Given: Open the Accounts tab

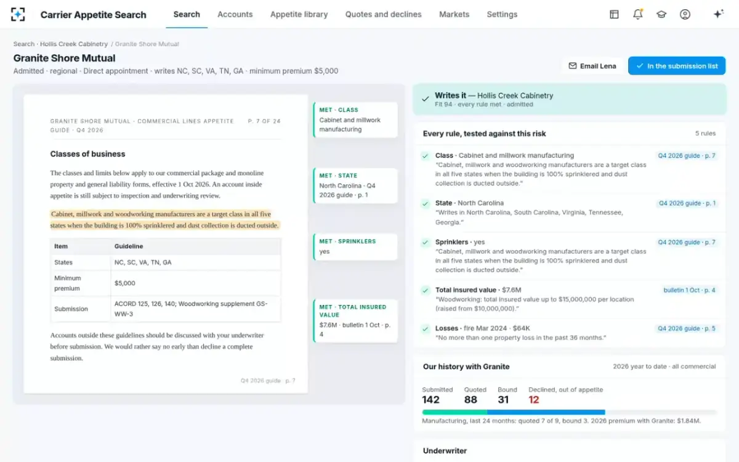Looking at the screenshot, I should 235,14.
